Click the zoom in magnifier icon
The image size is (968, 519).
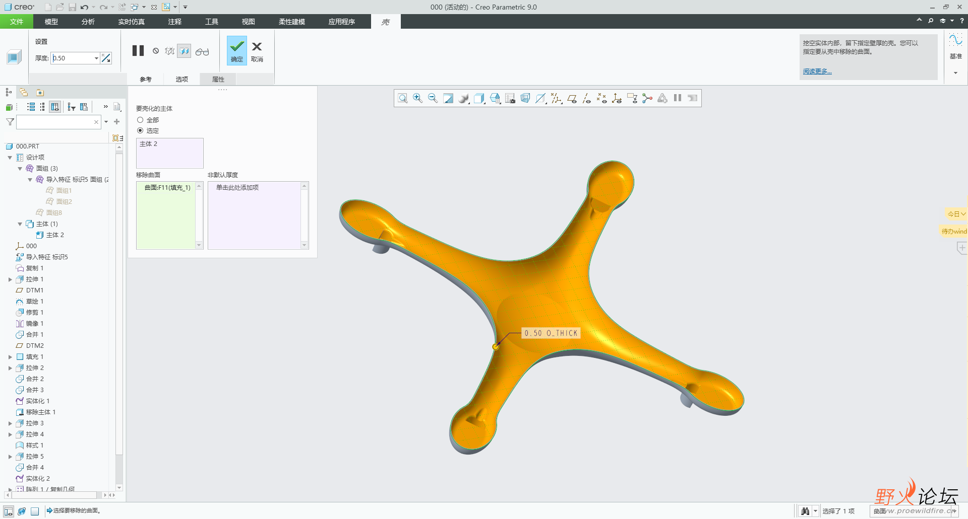[x=417, y=98]
